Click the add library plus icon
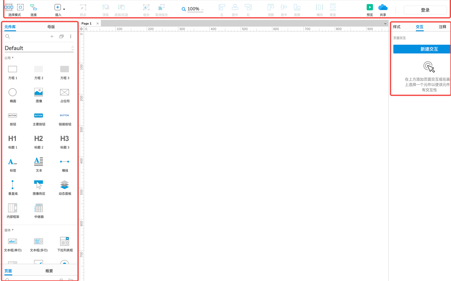The image size is (451, 281). [52, 37]
